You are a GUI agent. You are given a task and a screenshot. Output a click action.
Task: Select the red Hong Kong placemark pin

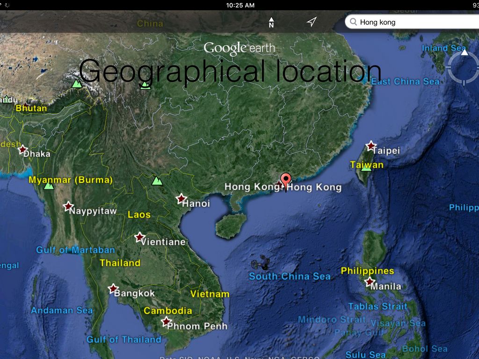point(285,180)
